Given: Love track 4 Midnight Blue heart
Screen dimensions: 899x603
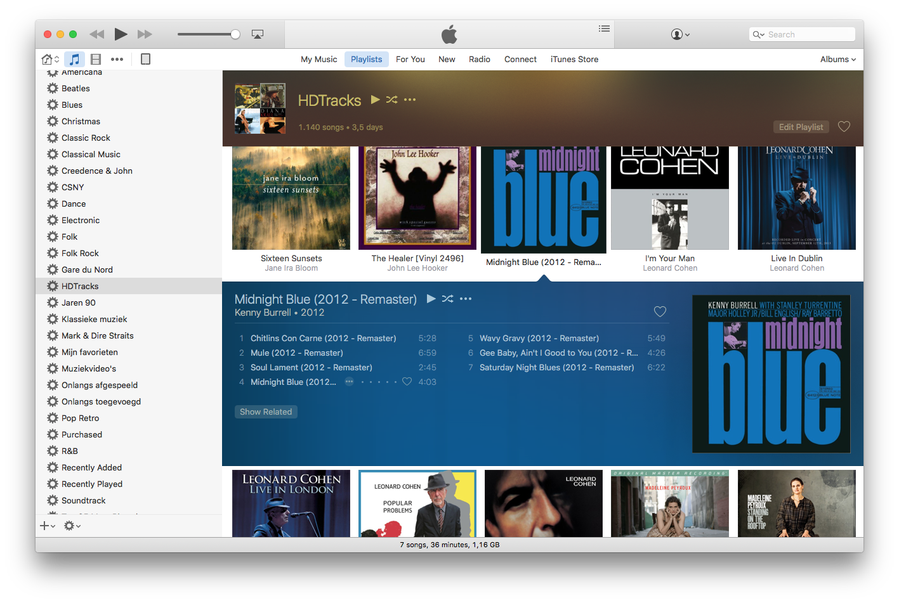Looking at the screenshot, I should (x=407, y=382).
